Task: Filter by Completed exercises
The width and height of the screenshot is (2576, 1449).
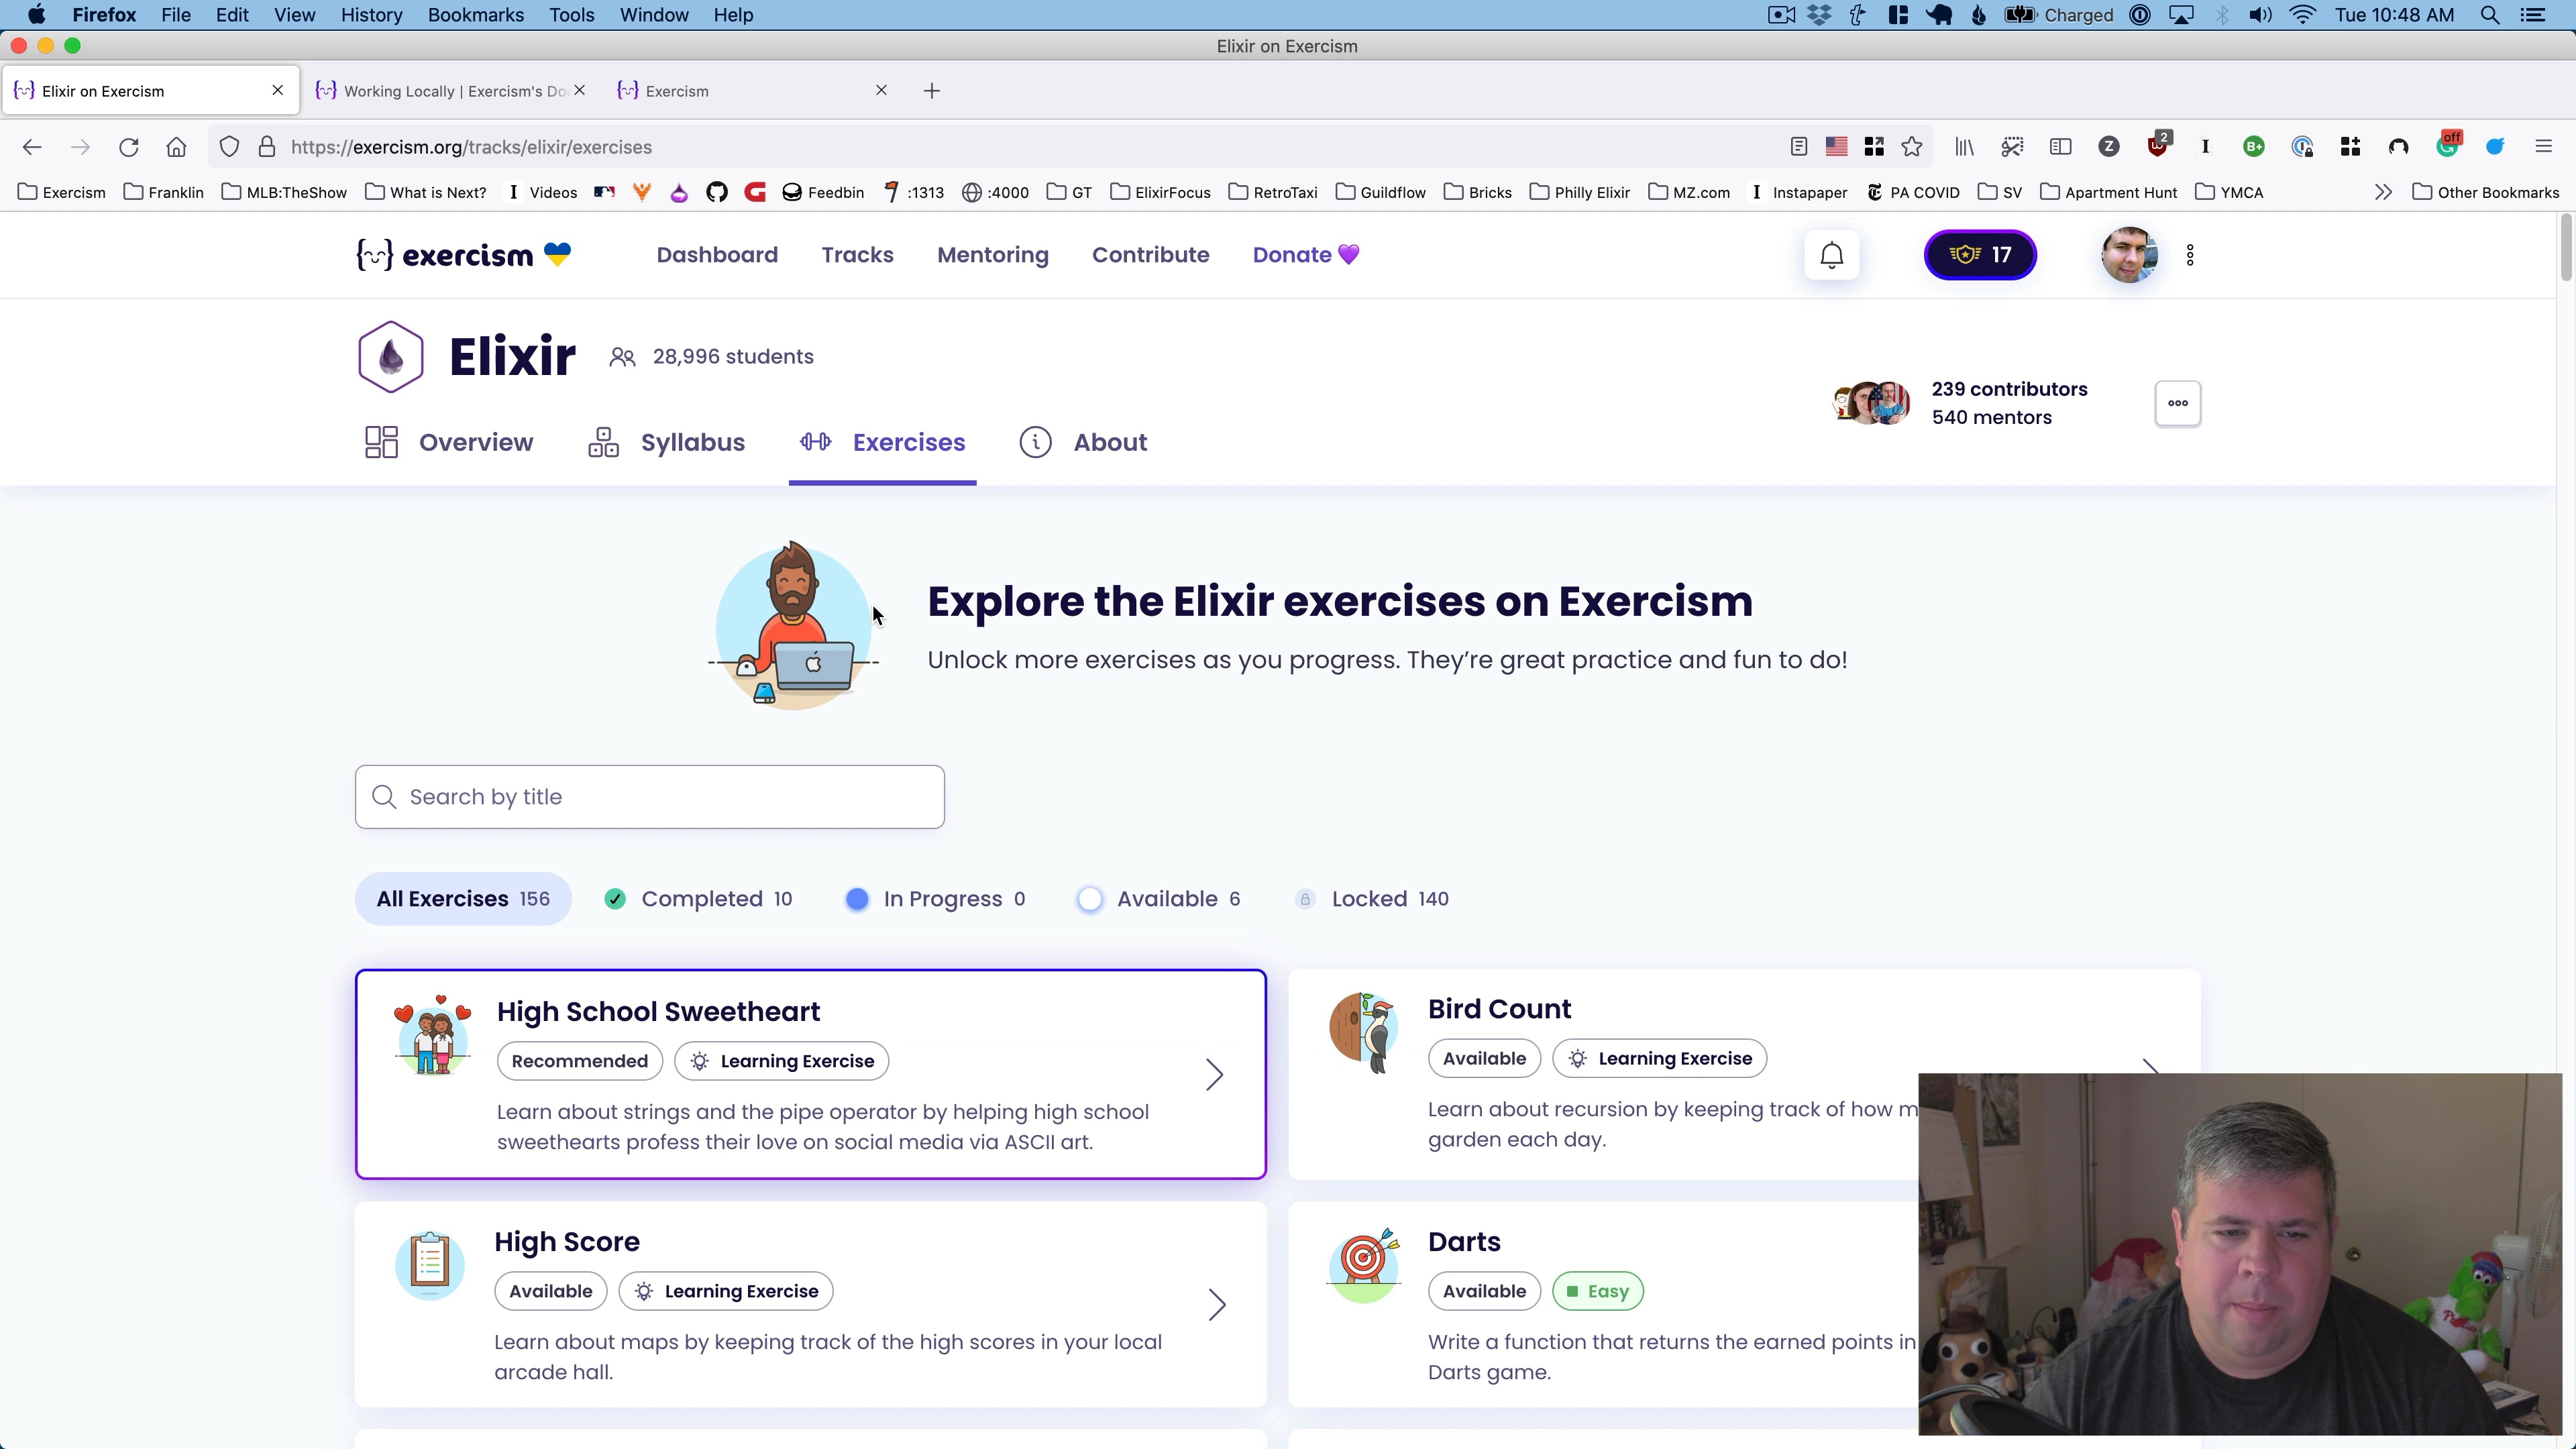Action: coord(698,899)
